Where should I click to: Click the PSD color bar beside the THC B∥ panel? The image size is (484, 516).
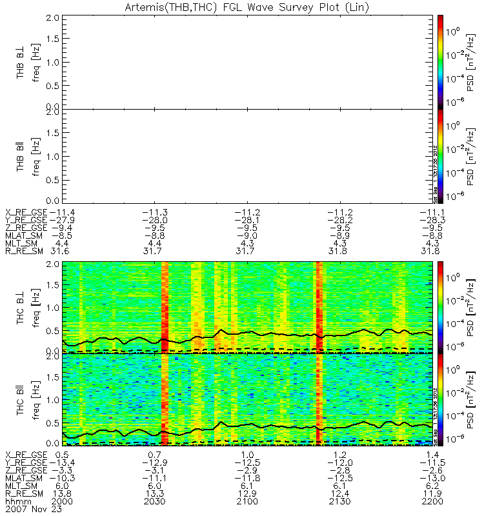[440, 399]
